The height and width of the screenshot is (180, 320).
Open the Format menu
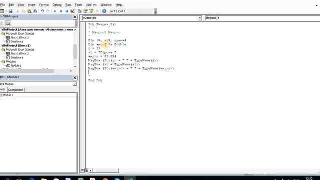(x=44, y=5)
